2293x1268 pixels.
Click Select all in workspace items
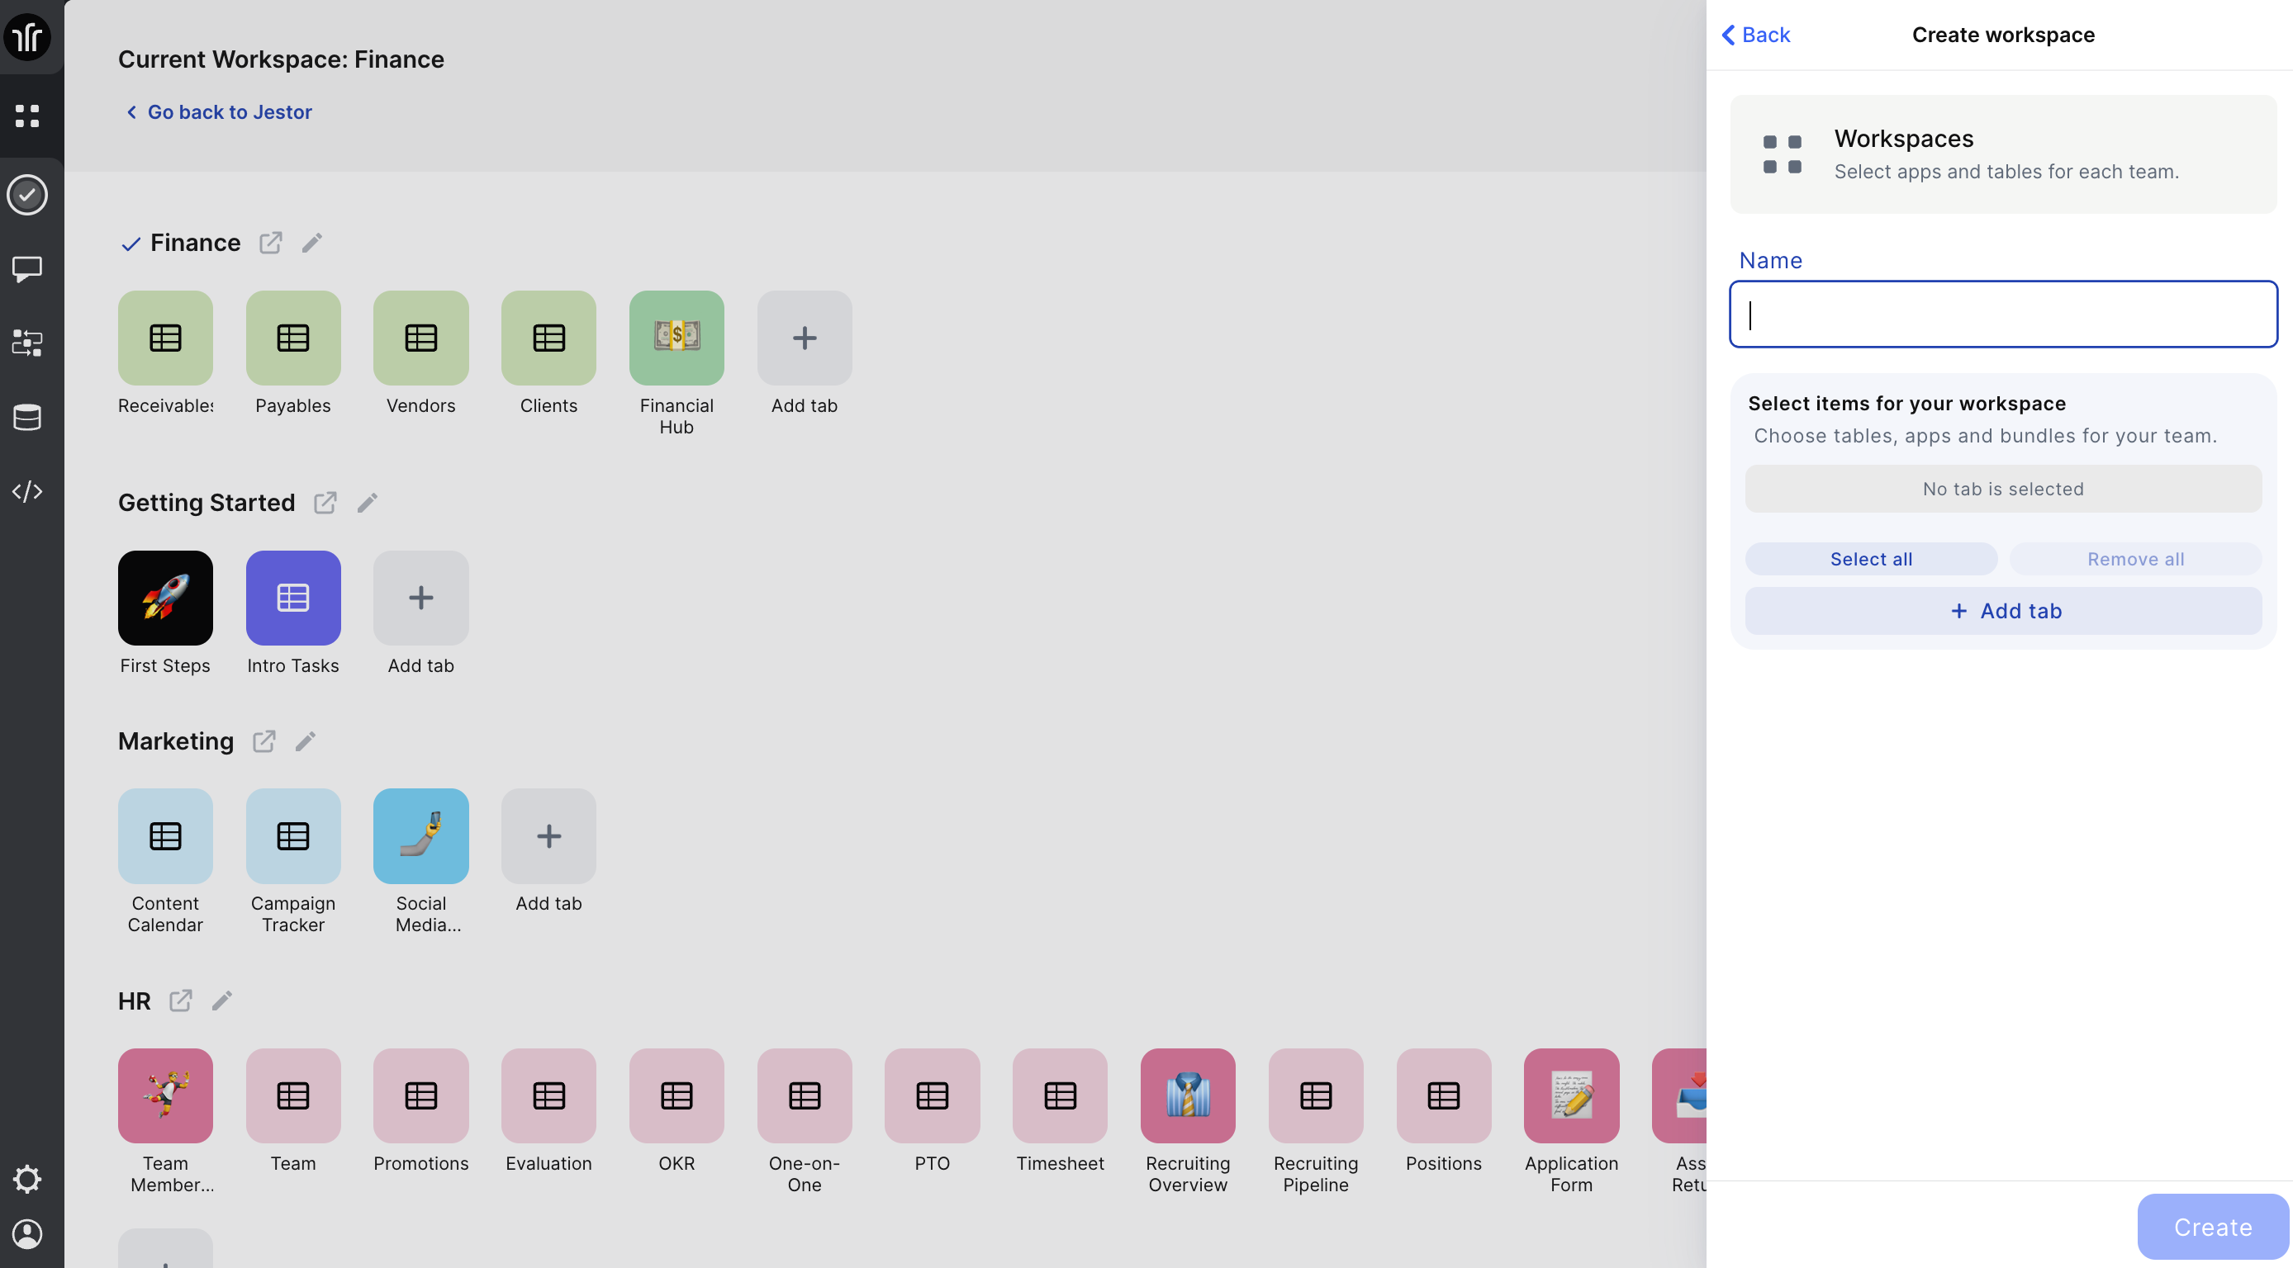click(1870, 559)
